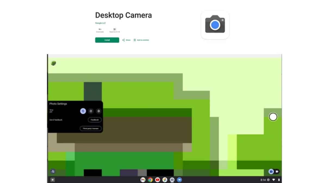The image size is (326, 183).
Task: Select the 3-second timer option
Action: point(91,111)
